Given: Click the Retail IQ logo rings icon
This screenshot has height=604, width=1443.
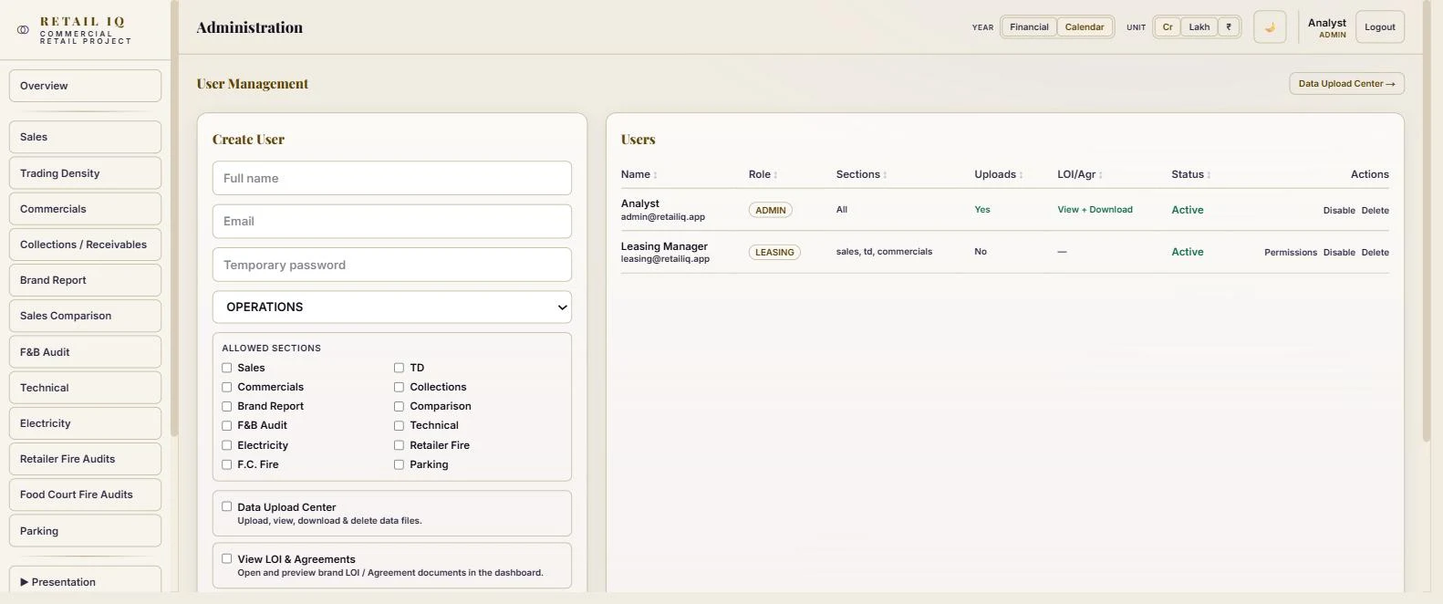Looking at the screenshot, I should pyautogui.click(x=23, y=29).
